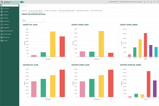Open Diverse via its sidebar icon
The height and width of the screenshot is (106, 159).
[2, 41]
